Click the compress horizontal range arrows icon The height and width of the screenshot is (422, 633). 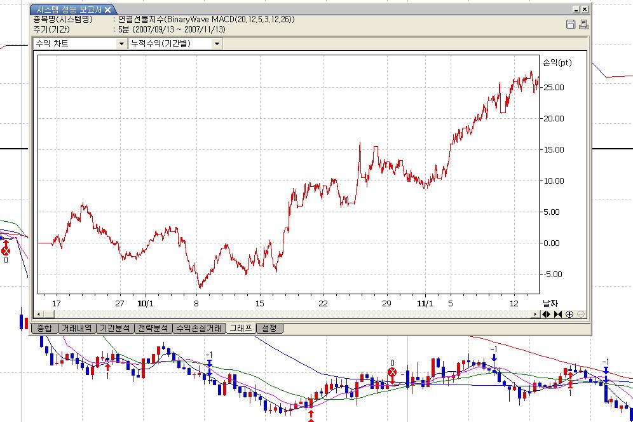point(557,314)
